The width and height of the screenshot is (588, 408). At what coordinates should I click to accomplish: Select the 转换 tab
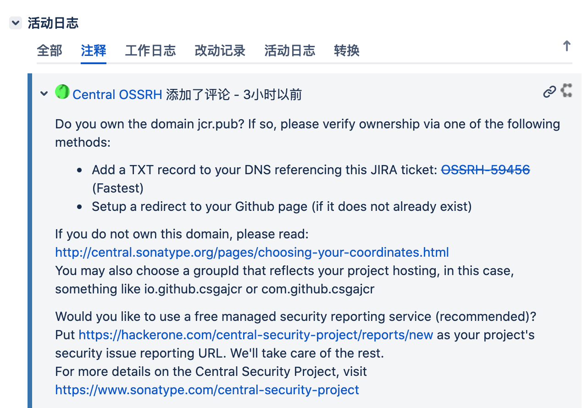click(347, 50)
